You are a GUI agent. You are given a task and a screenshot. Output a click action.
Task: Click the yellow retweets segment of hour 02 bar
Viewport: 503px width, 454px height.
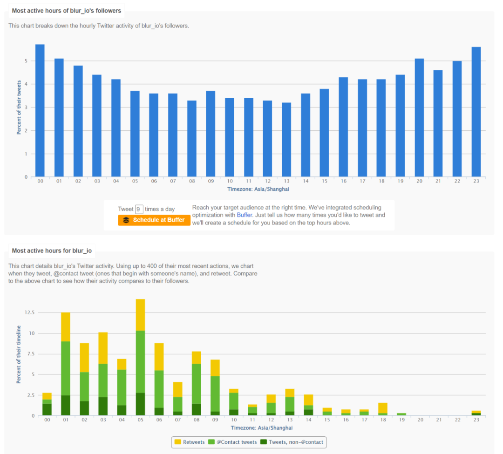(x=84, y=358)
